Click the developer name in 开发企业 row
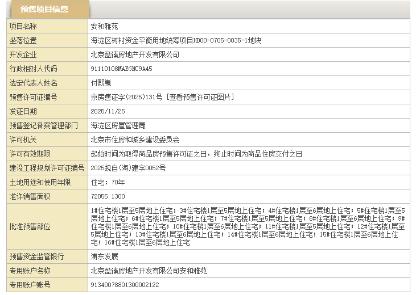 135,54
